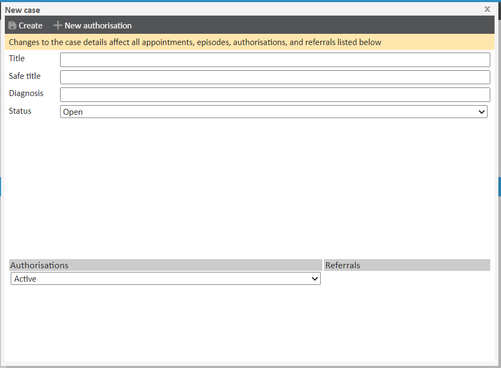Select the Referrals section header

[x=343, y=266]
